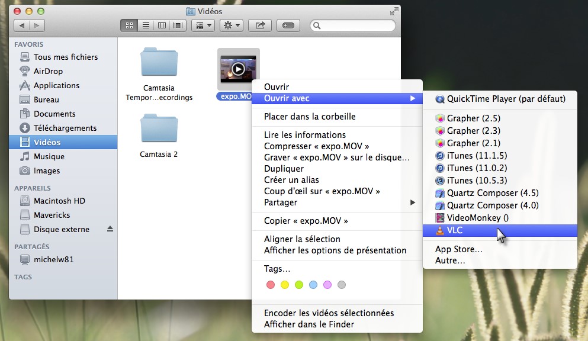Open the Camtasia 2 folder

159,136
